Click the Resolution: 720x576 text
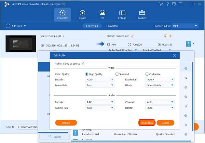The image size is (205, 143). click(125, 134)
